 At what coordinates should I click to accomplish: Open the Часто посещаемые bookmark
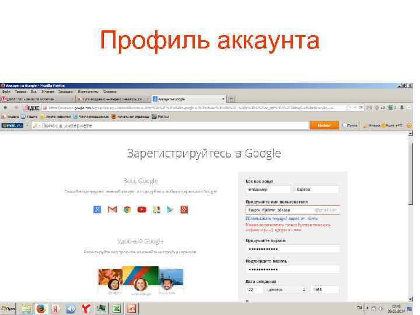tap(91, 117)
